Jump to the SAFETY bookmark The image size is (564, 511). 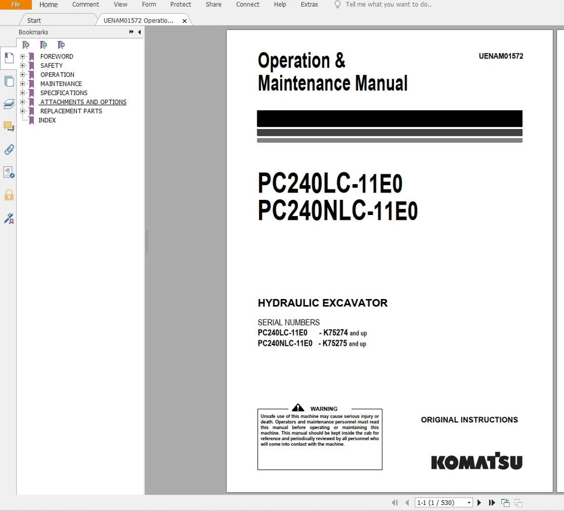[51, 65]
